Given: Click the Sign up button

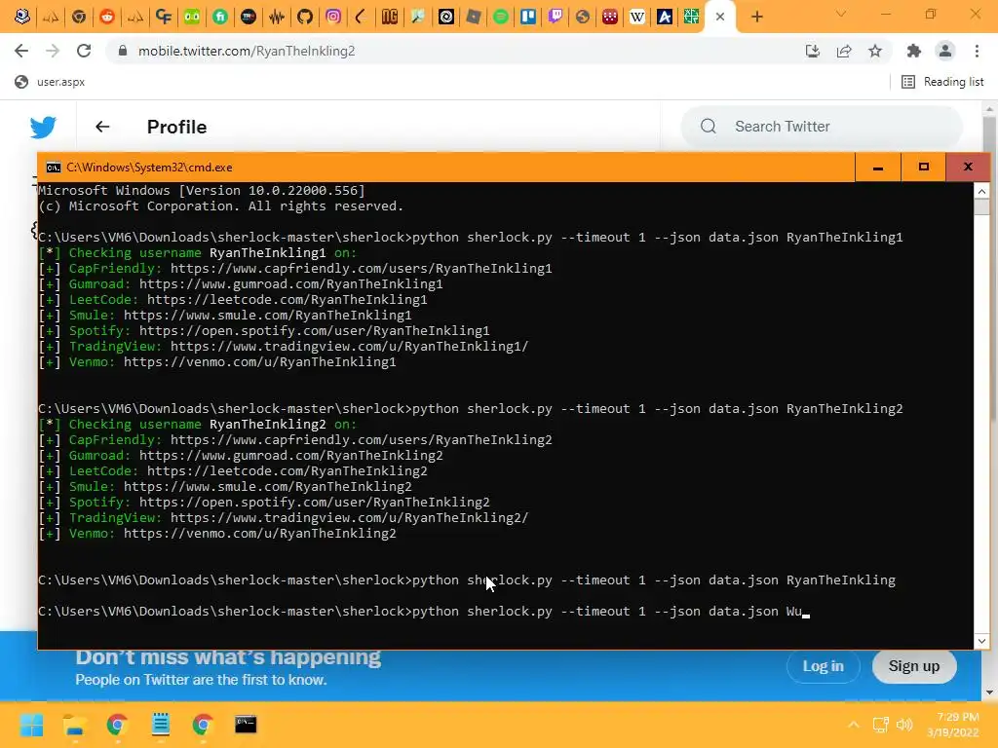Looking at the screenshot, I should pos(914,666).
